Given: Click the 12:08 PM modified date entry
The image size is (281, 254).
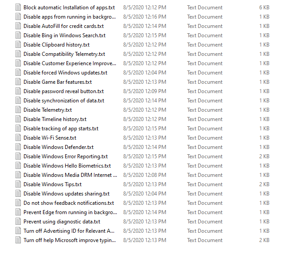Looking at the screenshot, I should coord(144,176).
